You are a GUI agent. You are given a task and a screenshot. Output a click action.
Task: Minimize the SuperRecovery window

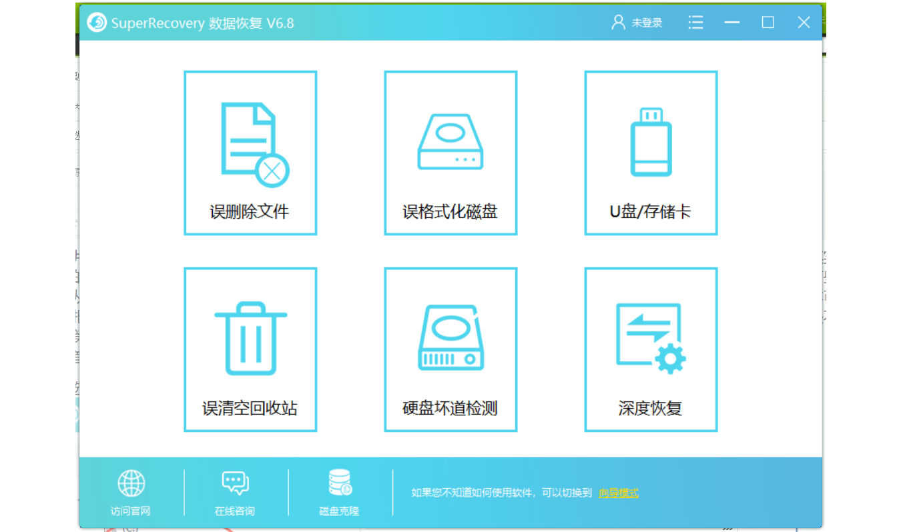click(732, 23)
